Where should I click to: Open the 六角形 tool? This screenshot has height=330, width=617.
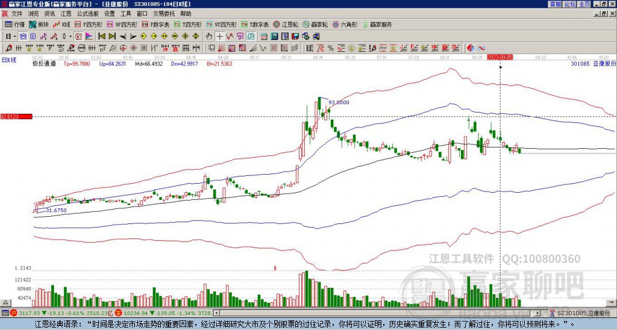coord(345,24)
